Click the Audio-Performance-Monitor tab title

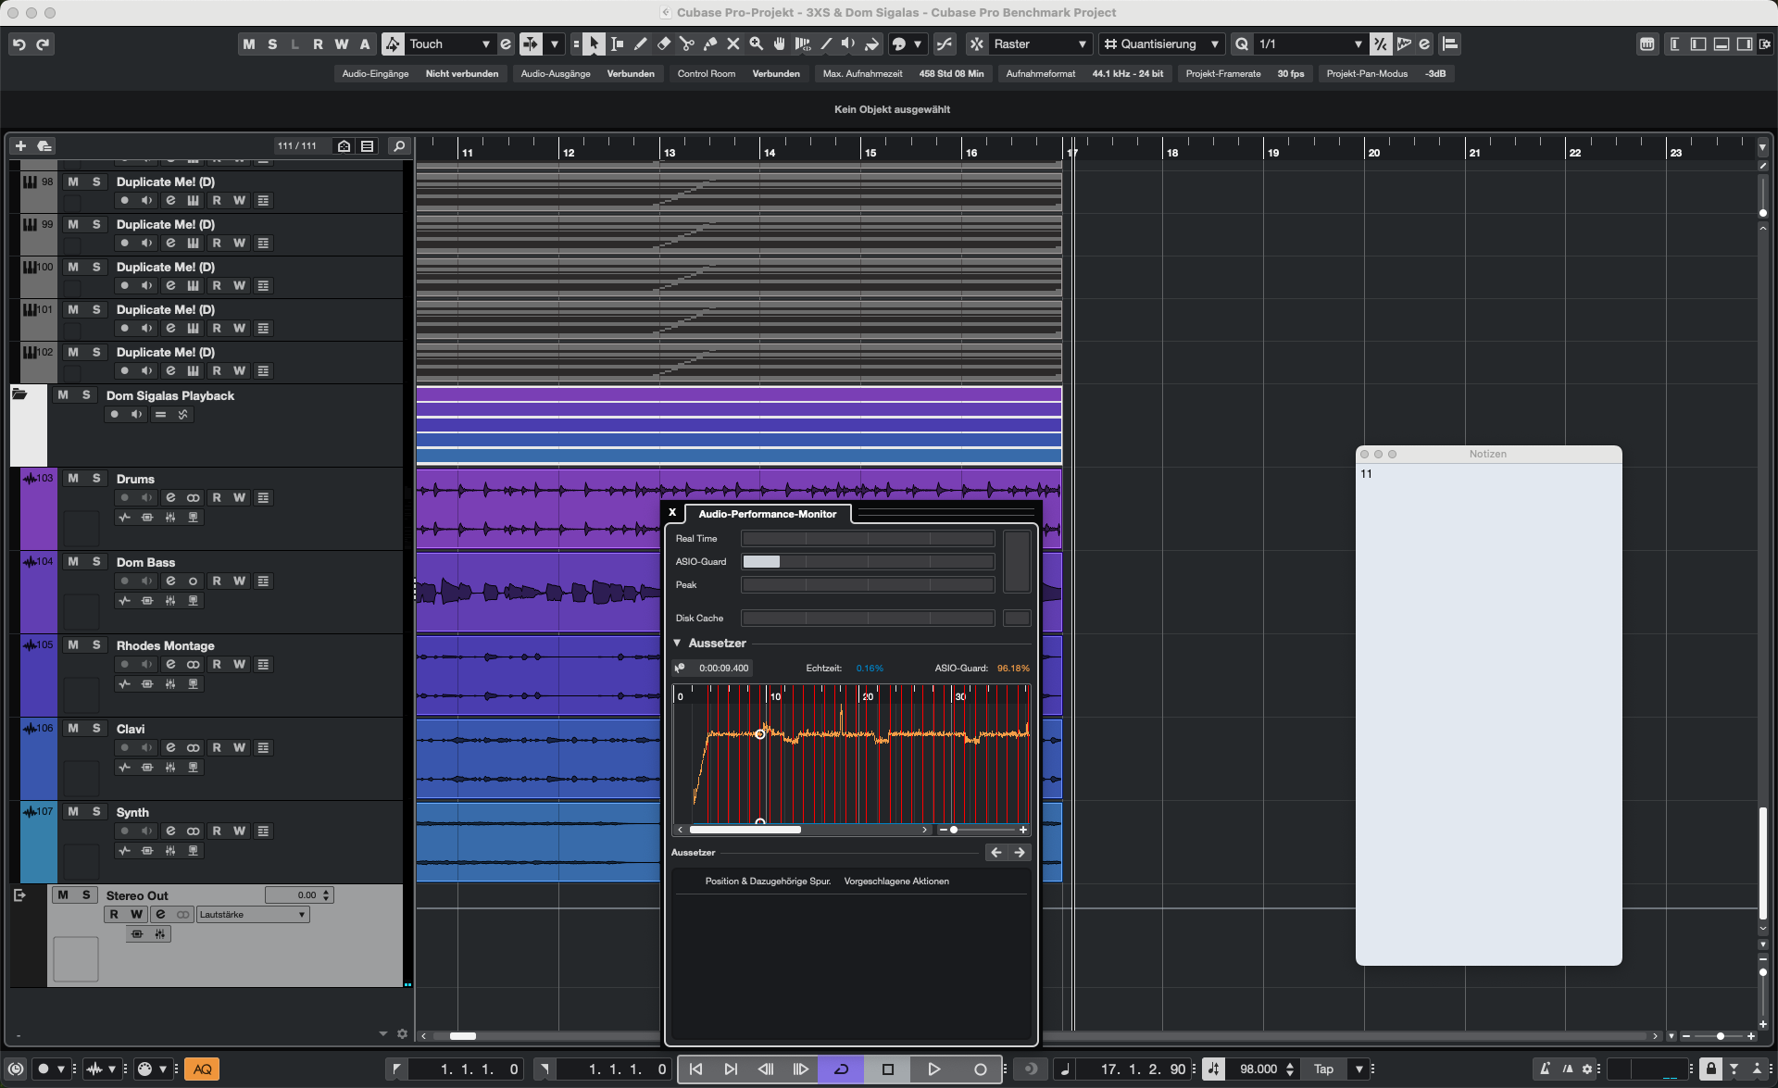[x=767, y=514]
